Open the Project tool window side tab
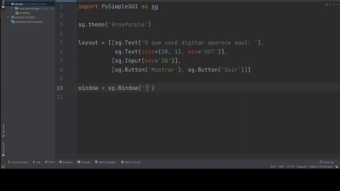This screenshot has height=191, width=340. [3, 4]
